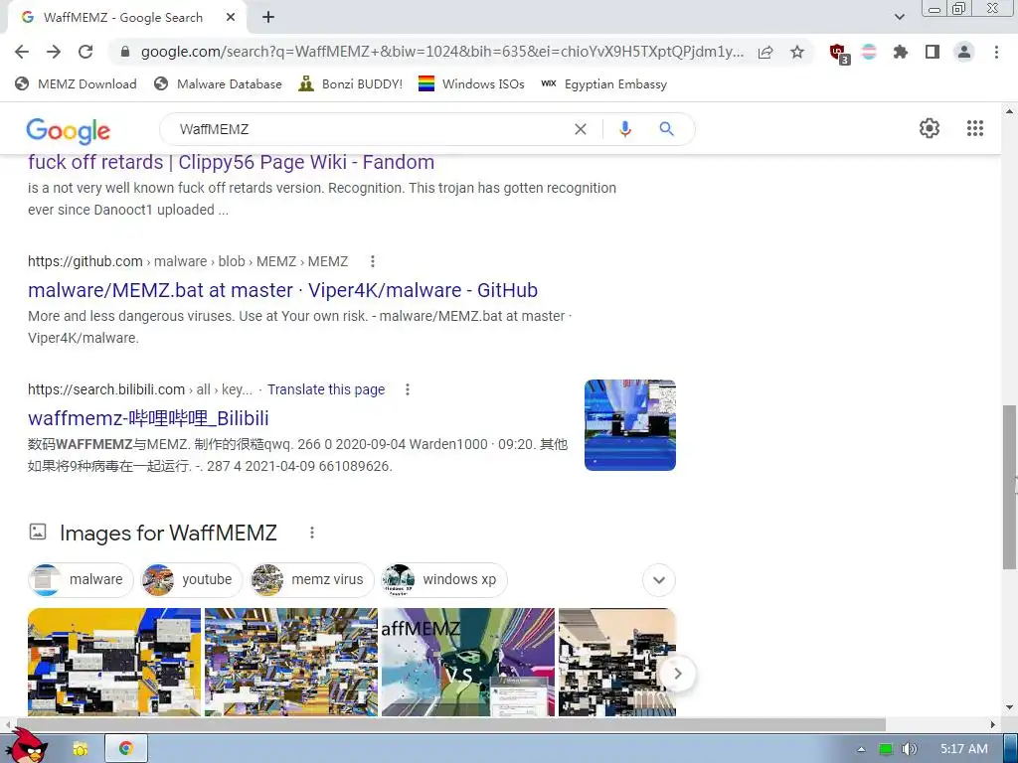1018x763 pixels.
Task: Open a new browser tab
Action: (268, 18)
